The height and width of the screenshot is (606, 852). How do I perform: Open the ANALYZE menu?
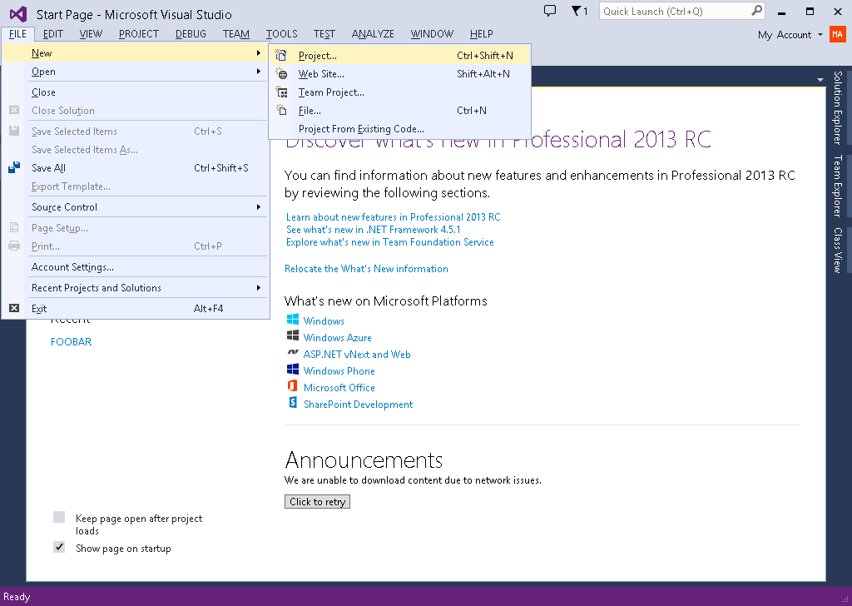pos(373,33)
